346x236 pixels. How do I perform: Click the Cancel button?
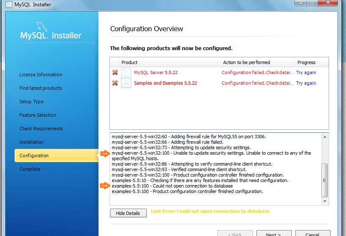point(313,233)
